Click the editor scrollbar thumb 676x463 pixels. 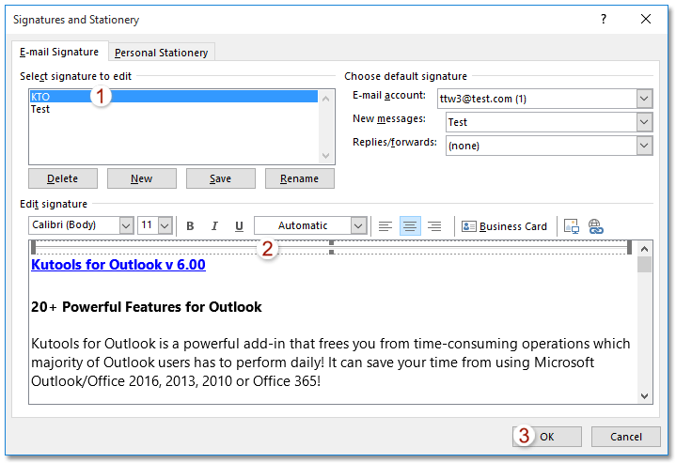645,265
